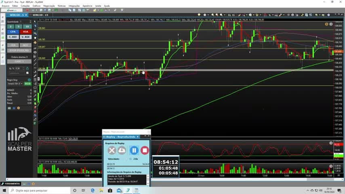Click the gray X replay file icon
Image resolution: width=345 pixels, height=194 pixels.
(x=112, y=150)
